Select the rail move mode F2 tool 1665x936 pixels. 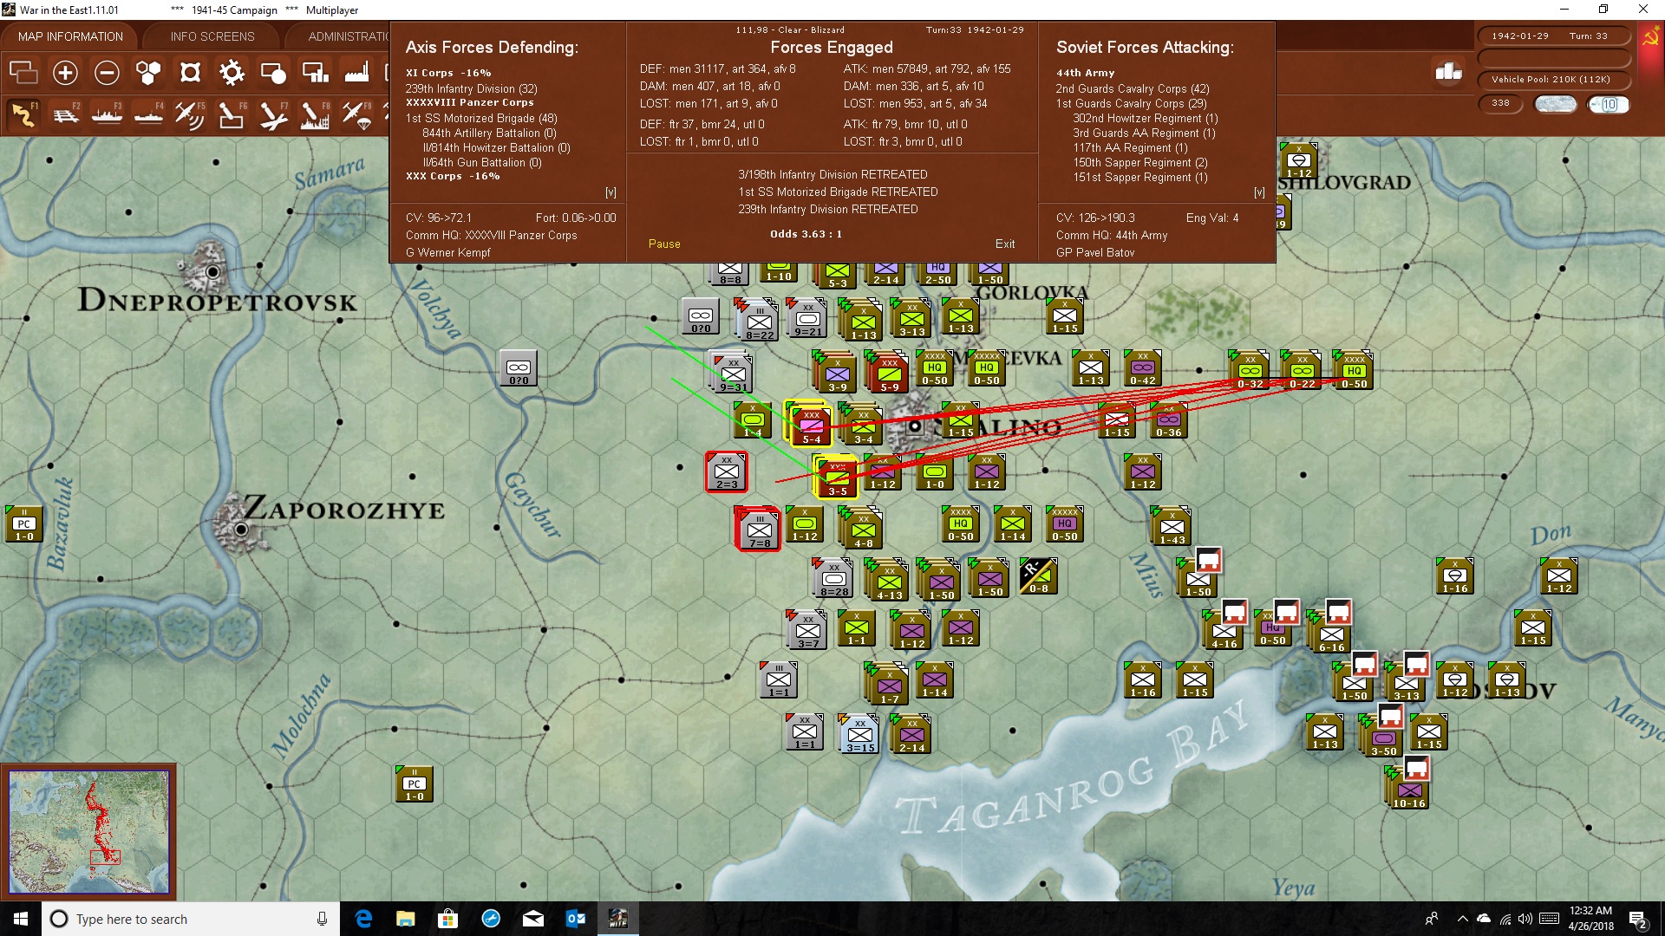click(66, 114)
